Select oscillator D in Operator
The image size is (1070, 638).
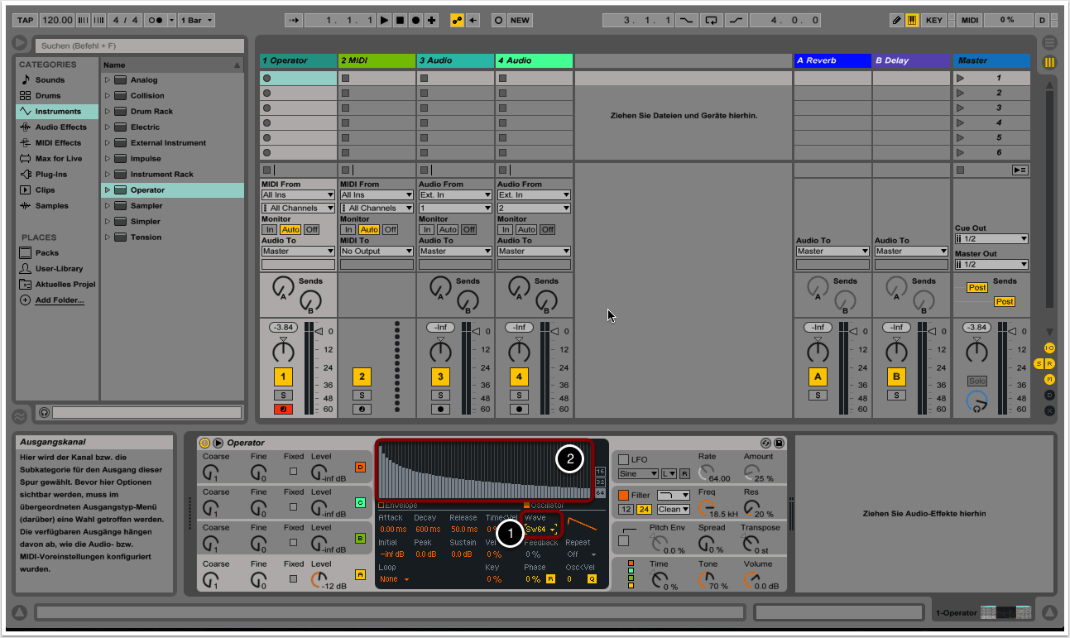[x=360, y=468]
